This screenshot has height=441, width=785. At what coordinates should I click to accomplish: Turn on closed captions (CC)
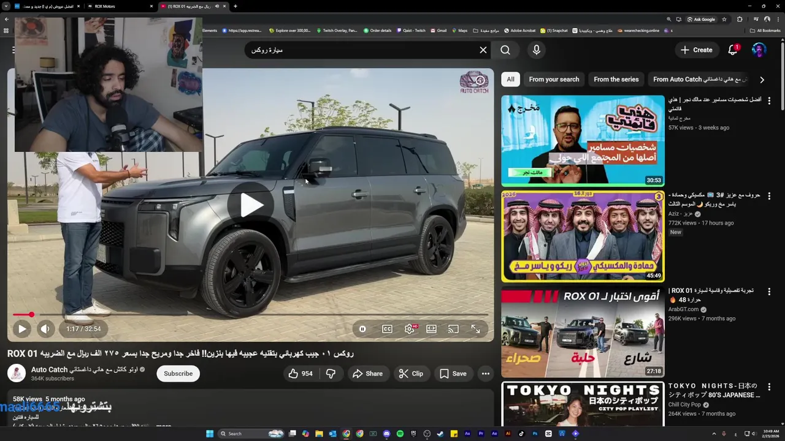[387, 329]
